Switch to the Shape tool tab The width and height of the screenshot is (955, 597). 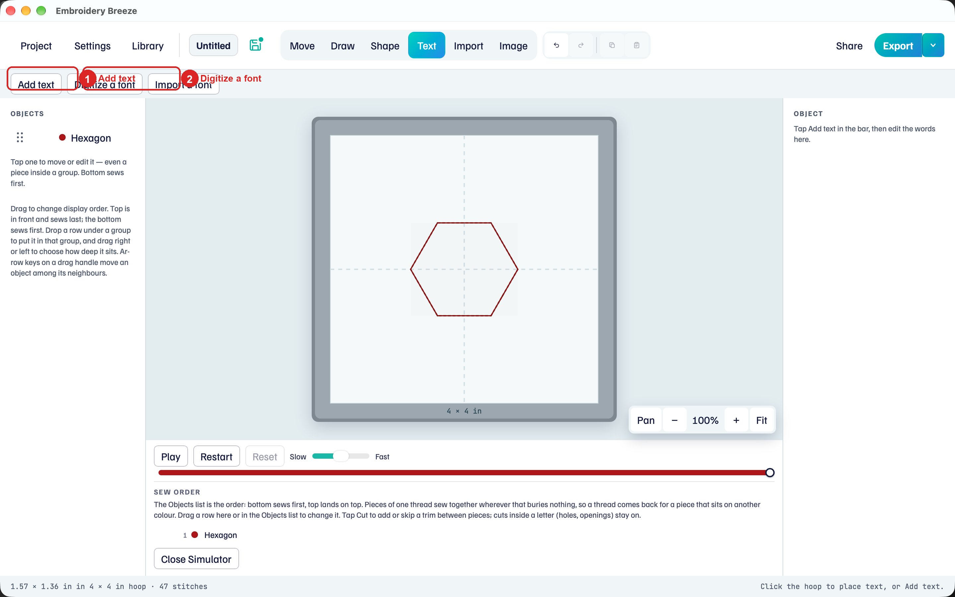tap(385, 46)
